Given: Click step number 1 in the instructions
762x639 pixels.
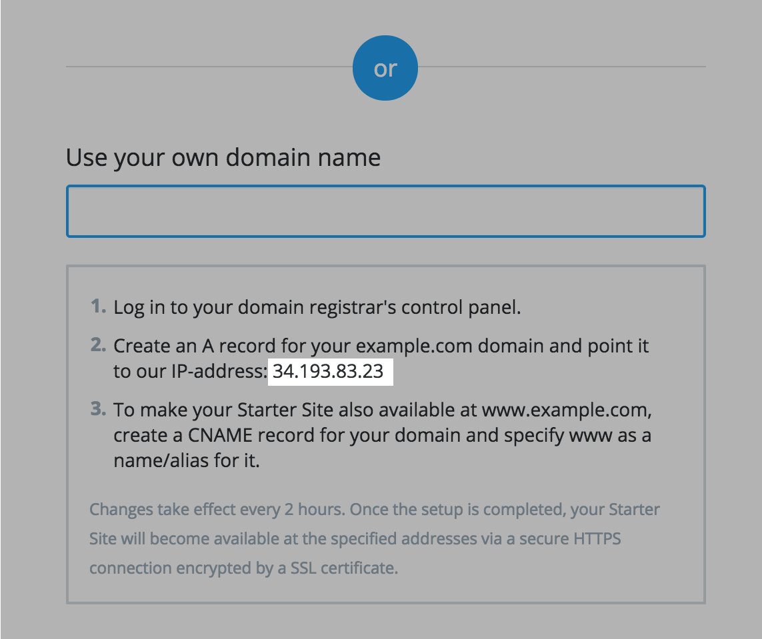Looking at the screenshot, I should pyautogui.click(x=99, y=307).
